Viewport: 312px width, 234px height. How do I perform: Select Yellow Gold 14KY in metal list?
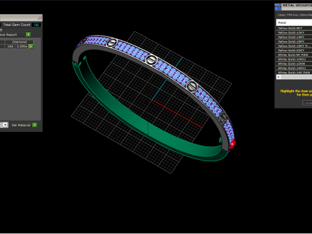[294, 37]
